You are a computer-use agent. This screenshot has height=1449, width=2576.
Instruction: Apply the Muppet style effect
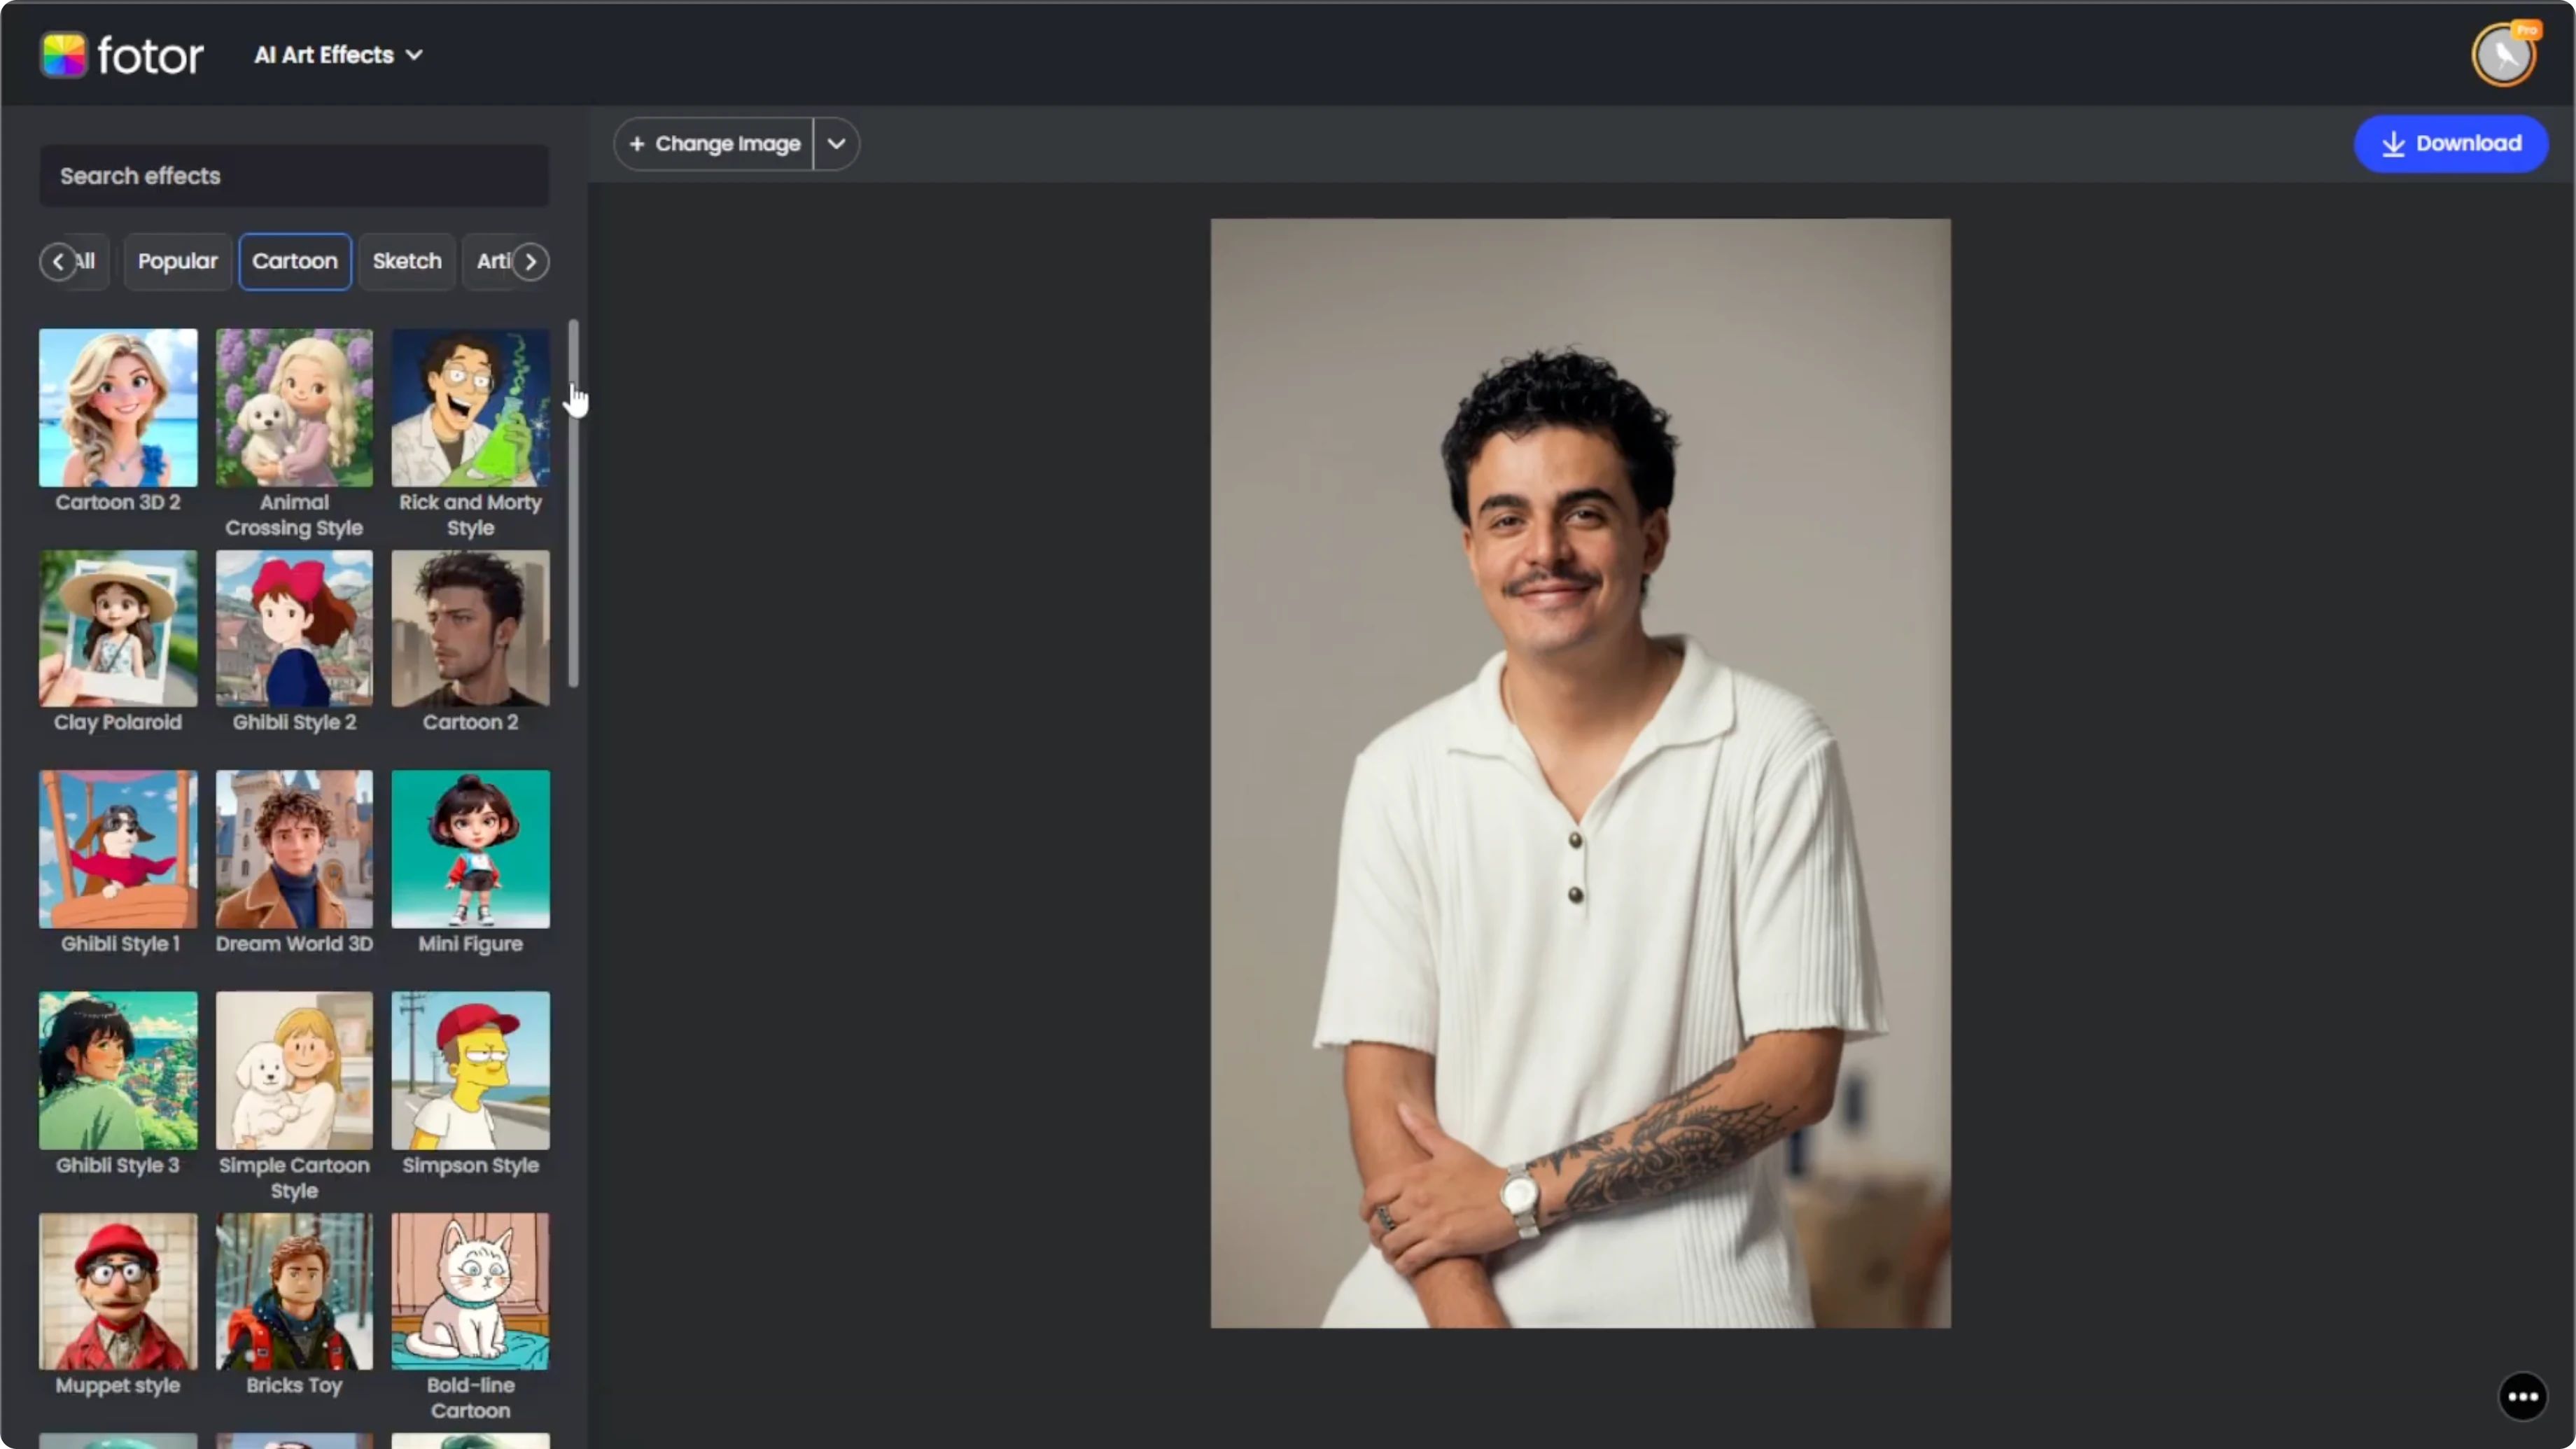[118, 1291]
